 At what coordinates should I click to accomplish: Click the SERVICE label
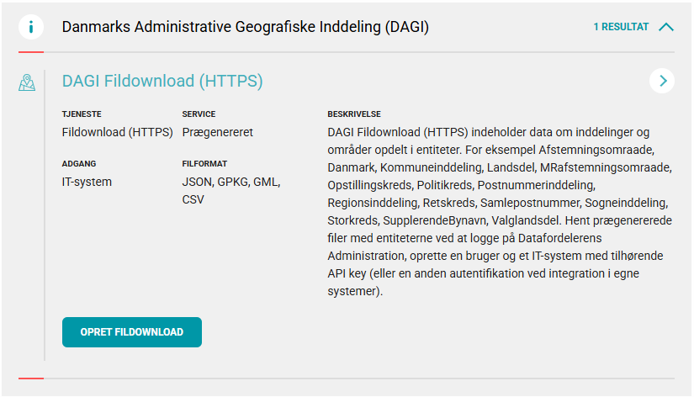click(199, 114)
